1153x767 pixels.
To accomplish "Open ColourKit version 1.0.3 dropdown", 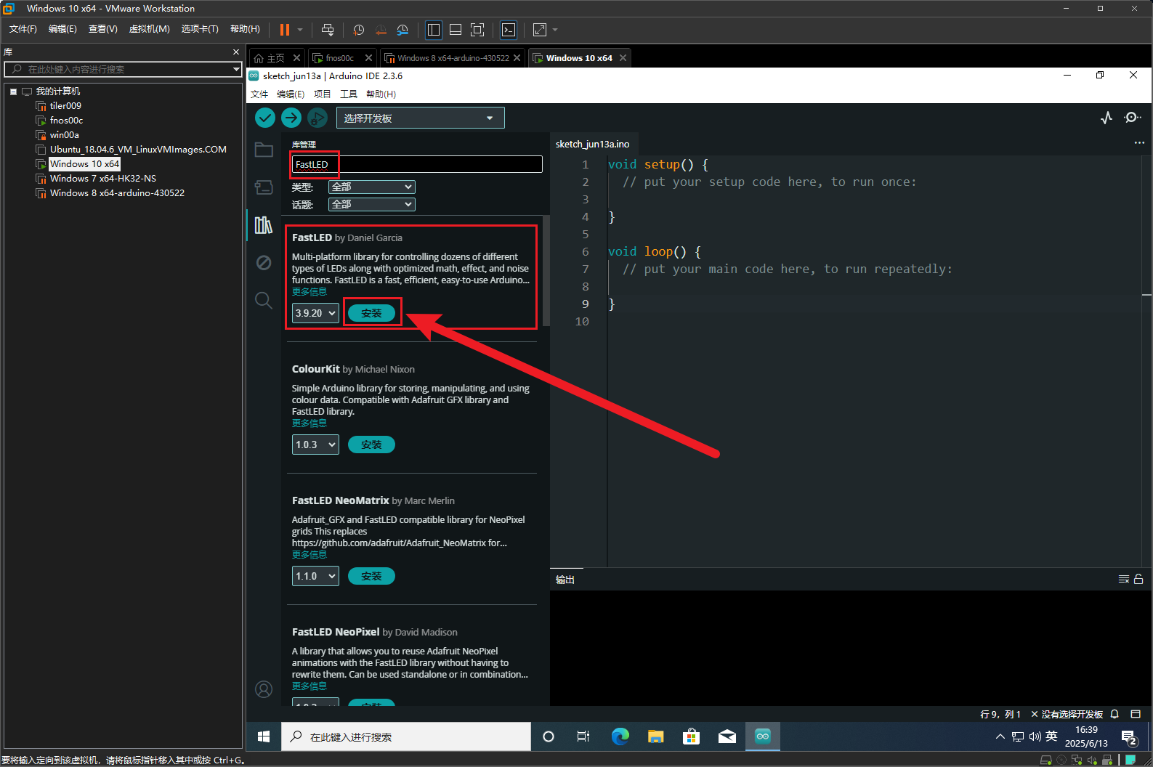I will [x=315, y=445].
